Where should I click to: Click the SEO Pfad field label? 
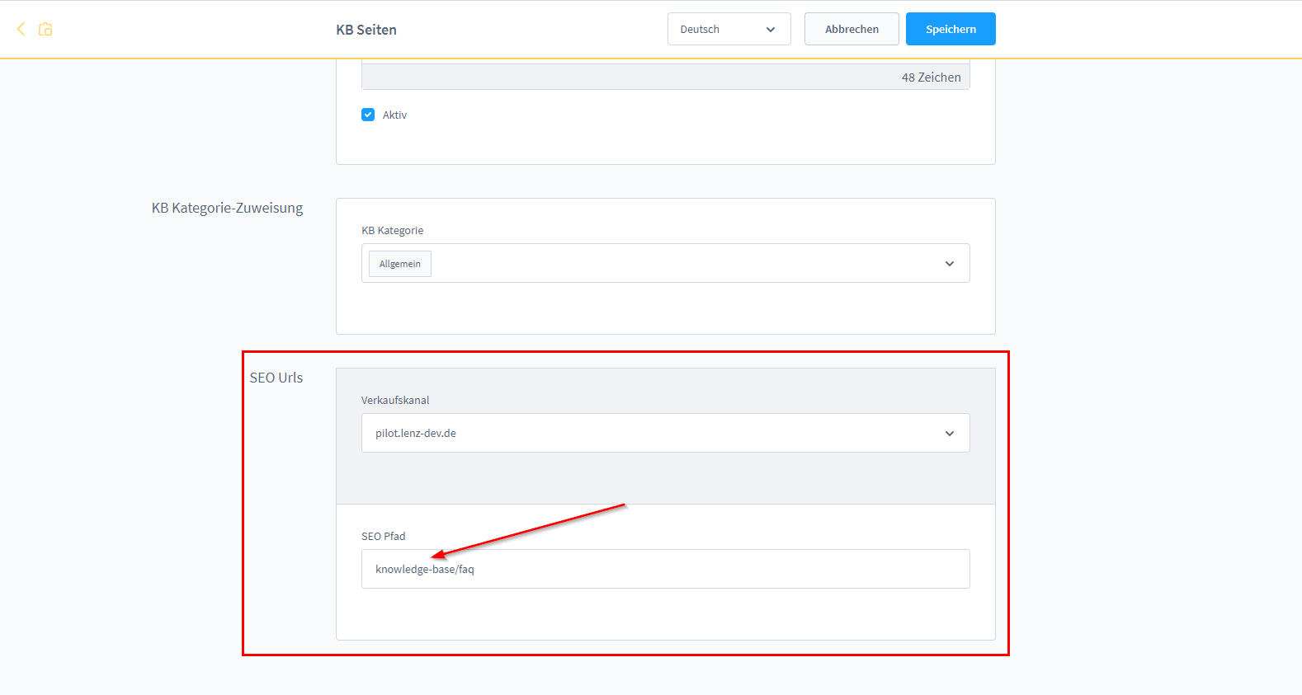coord(384,536)
